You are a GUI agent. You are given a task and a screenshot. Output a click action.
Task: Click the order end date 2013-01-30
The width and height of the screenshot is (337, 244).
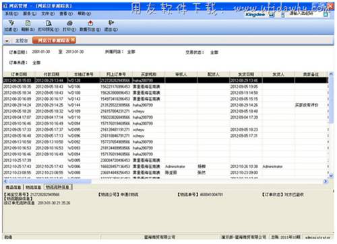point(75,52)
